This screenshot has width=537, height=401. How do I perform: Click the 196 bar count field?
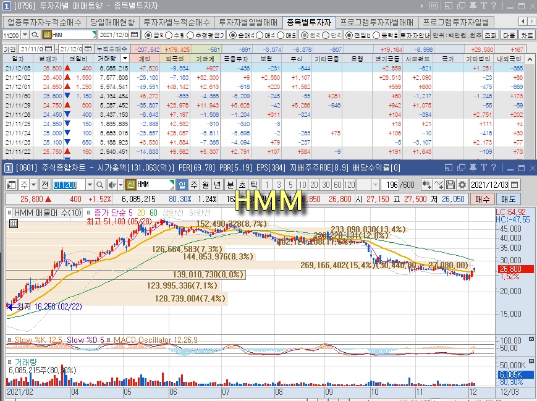coord(391,185)
